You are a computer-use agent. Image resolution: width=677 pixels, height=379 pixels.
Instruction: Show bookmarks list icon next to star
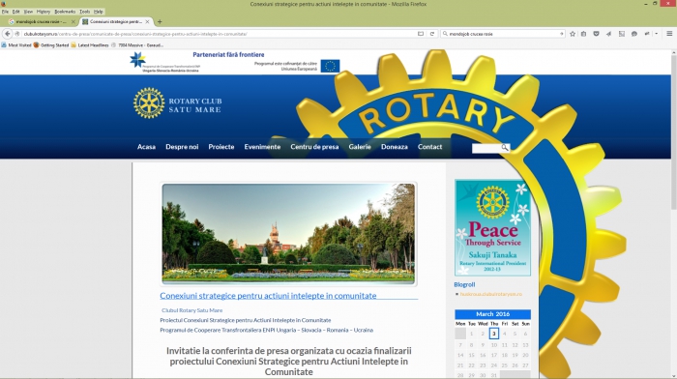tap(584, 34)
